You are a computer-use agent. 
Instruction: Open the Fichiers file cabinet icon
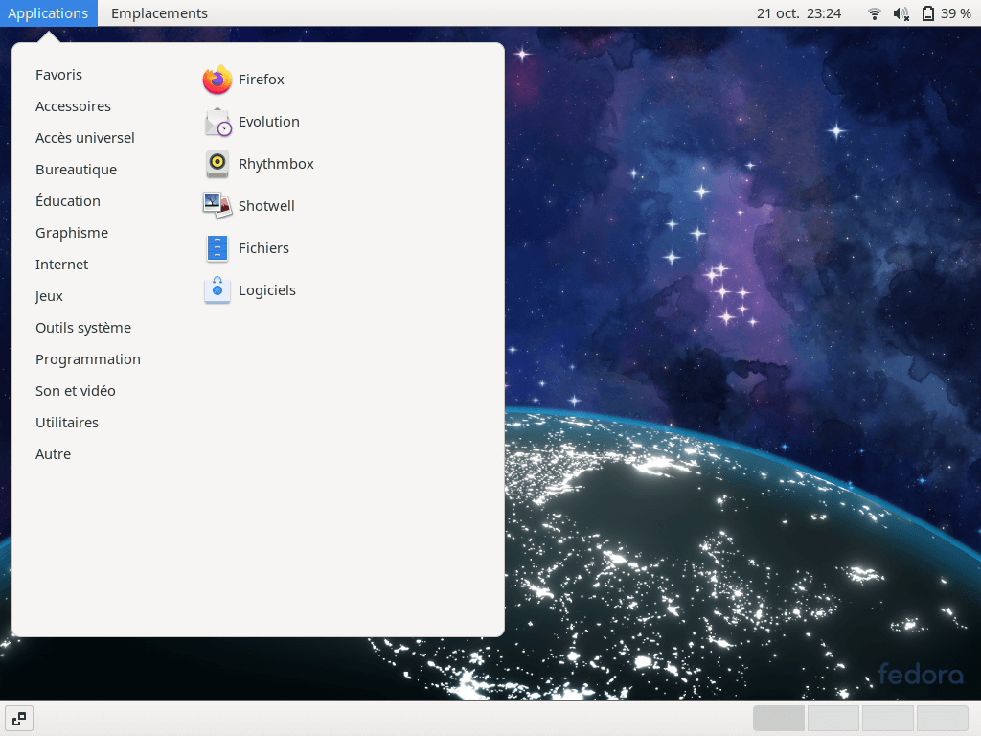[x=217, y=248]
